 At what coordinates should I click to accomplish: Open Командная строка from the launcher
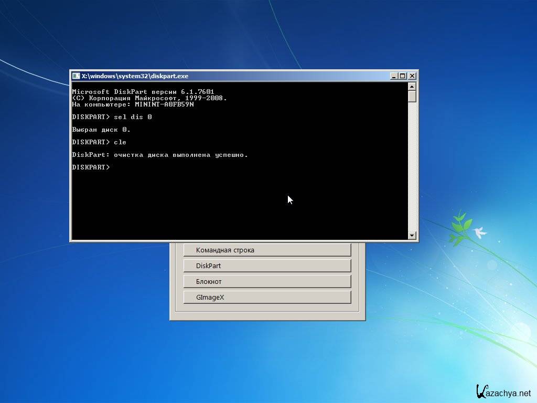click(x=267, y=250)
